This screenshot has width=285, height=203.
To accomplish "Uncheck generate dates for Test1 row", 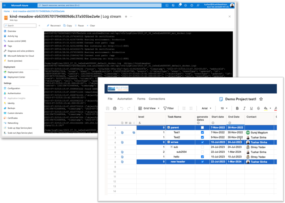I will (x=203, y=133).
